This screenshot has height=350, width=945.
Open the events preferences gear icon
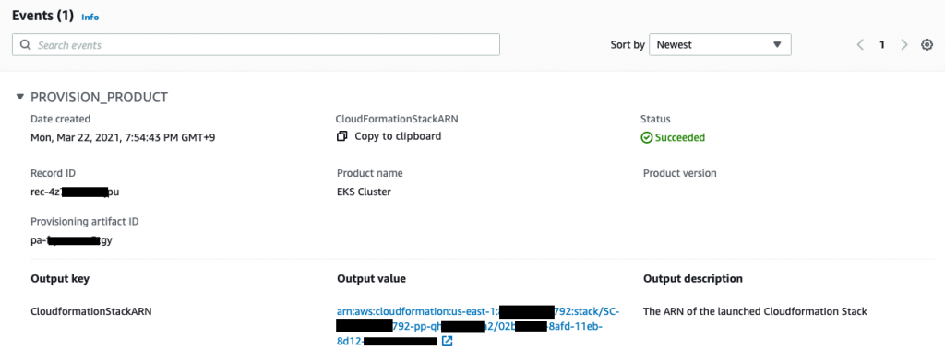point(927,44)
